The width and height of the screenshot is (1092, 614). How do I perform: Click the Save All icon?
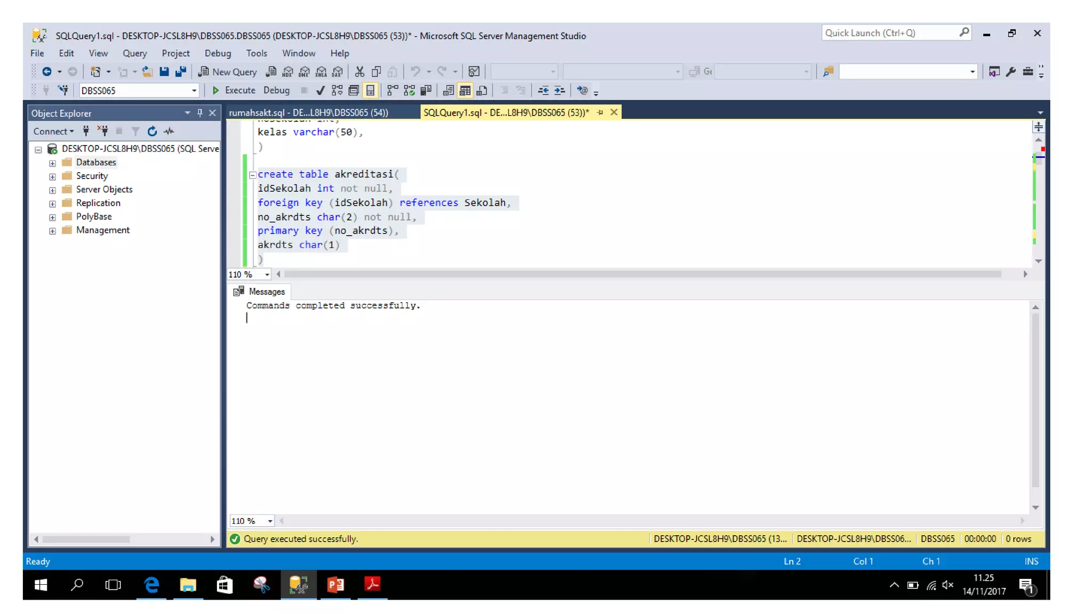coord(181,71)
